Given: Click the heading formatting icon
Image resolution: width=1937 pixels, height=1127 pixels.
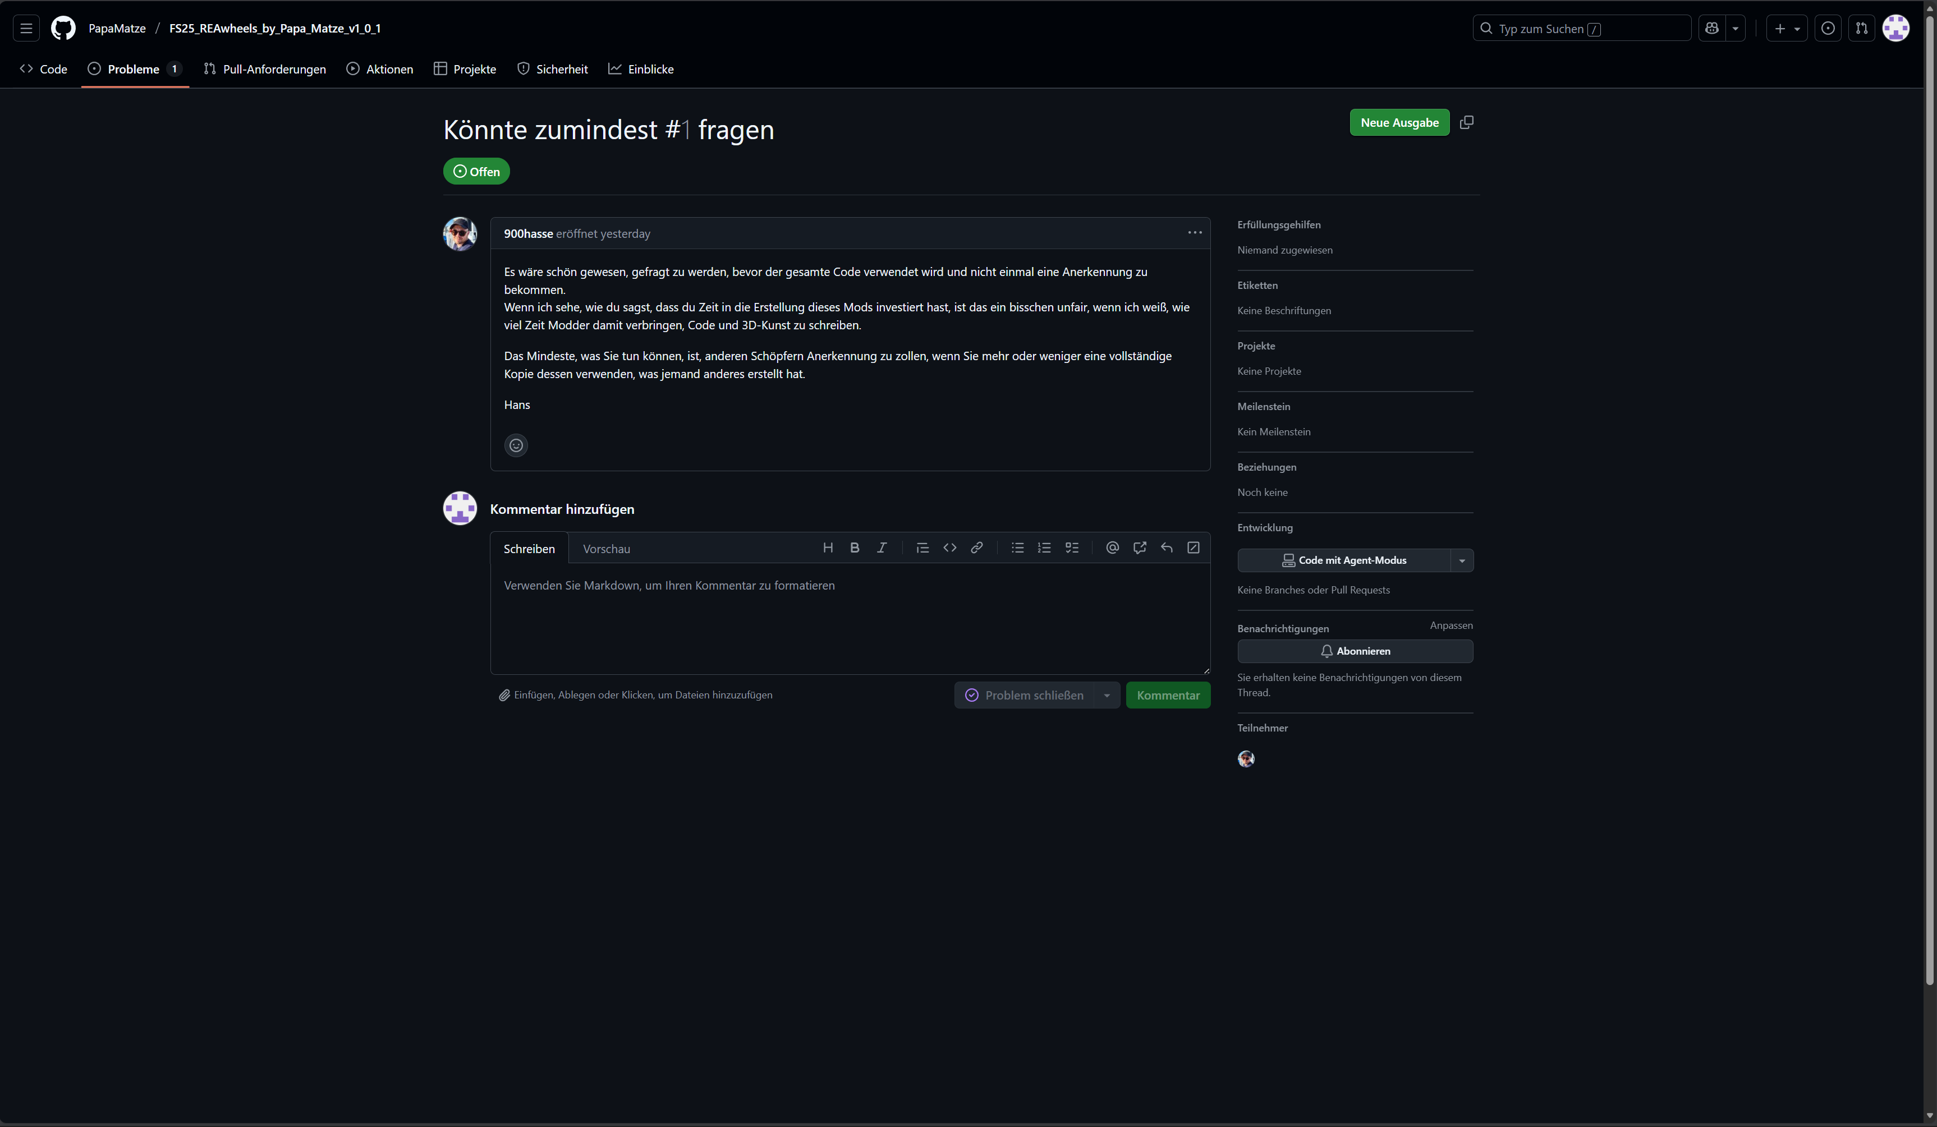Looking at the screenshot, I should click(828, 548).
